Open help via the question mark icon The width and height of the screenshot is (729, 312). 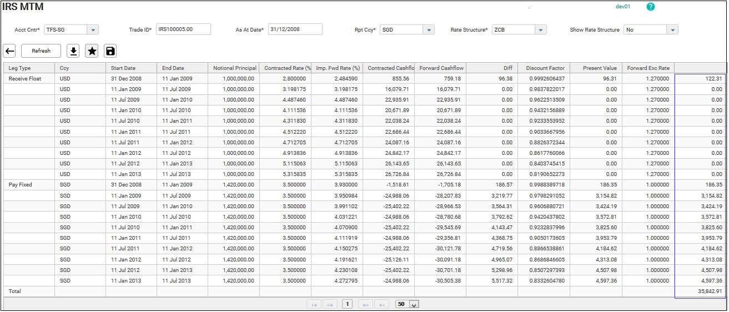pyautogui.click(x=651, y=7)
